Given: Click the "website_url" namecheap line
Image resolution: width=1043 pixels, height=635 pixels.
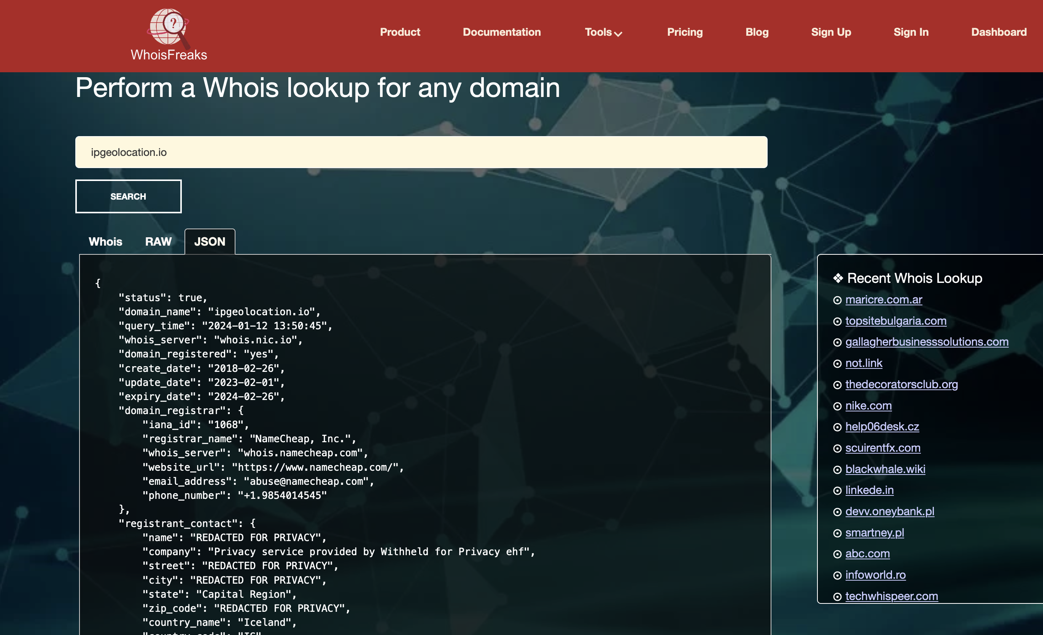Looking at the screenshot, I should pyautogui.click(x=273, y=467).
